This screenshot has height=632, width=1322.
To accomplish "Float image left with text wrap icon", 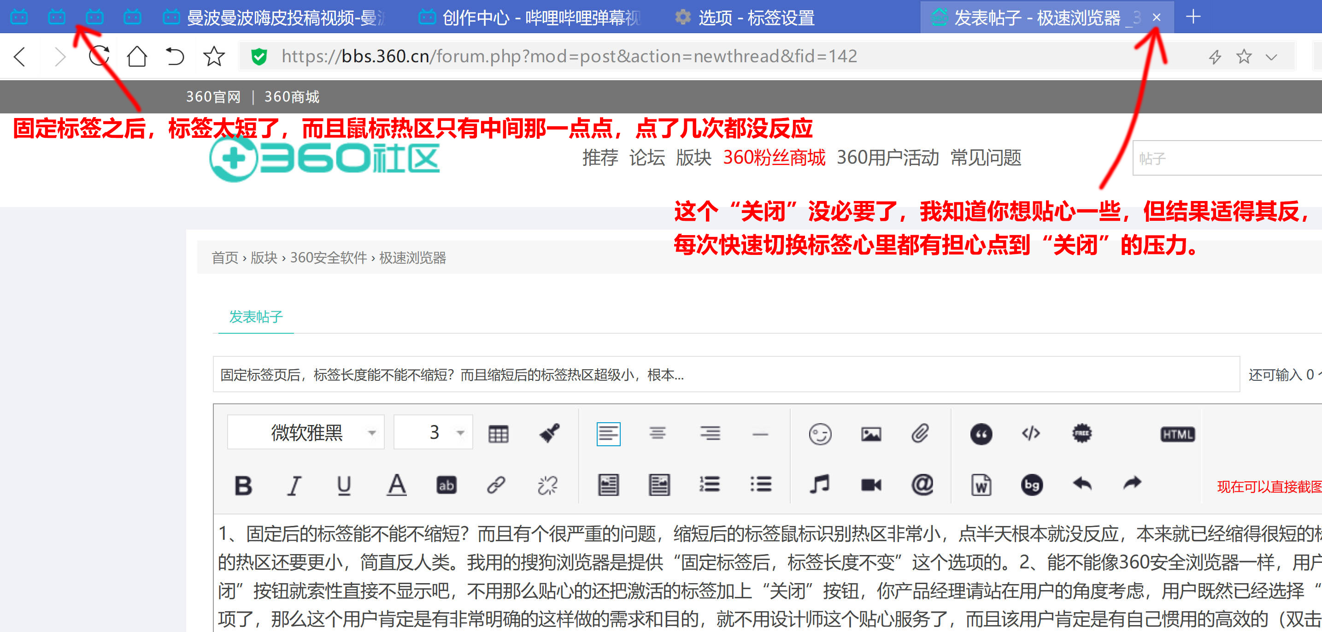I will (608, 484).
